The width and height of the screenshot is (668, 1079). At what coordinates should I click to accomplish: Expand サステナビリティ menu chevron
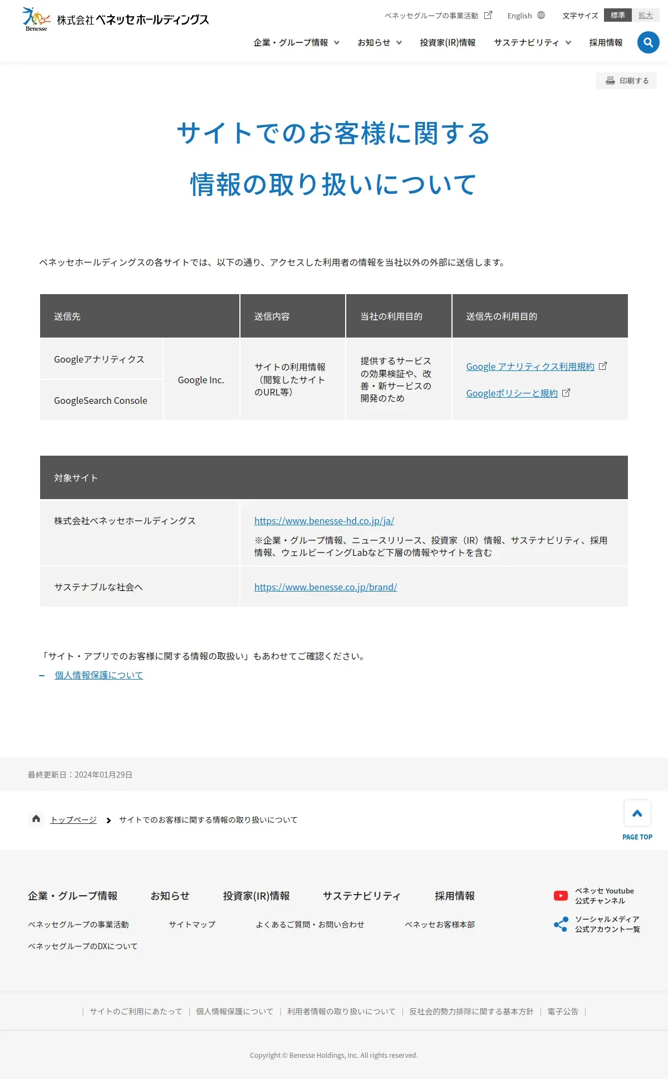click(x=568, y=43)
